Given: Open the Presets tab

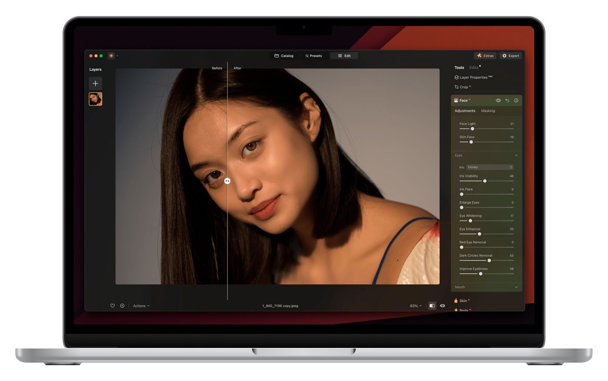Looking at the screenshot, I should pyautogui.click(x=314, y=56).
